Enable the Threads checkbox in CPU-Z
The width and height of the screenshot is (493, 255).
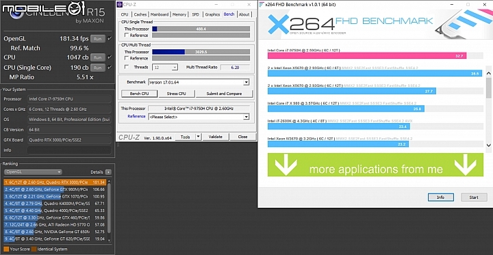[x=127, y=67]
